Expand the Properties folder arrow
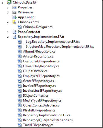Screen dimensions: 103x128 point(8,8)
